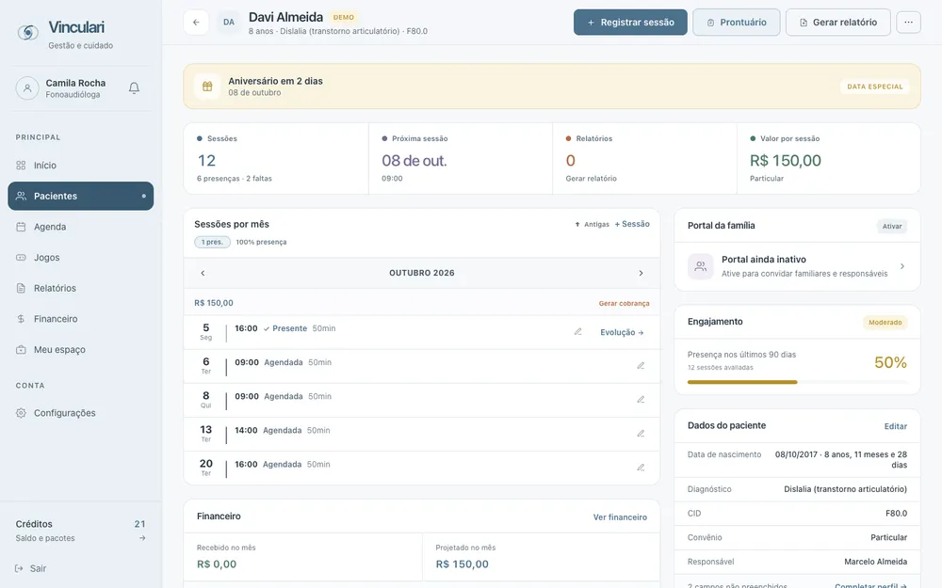Add a session with + Sessão
942x588 pixels.
pyautogui.click(x=632, y=224)
